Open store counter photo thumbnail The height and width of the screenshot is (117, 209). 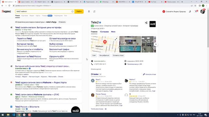click(x=130, y=44)
